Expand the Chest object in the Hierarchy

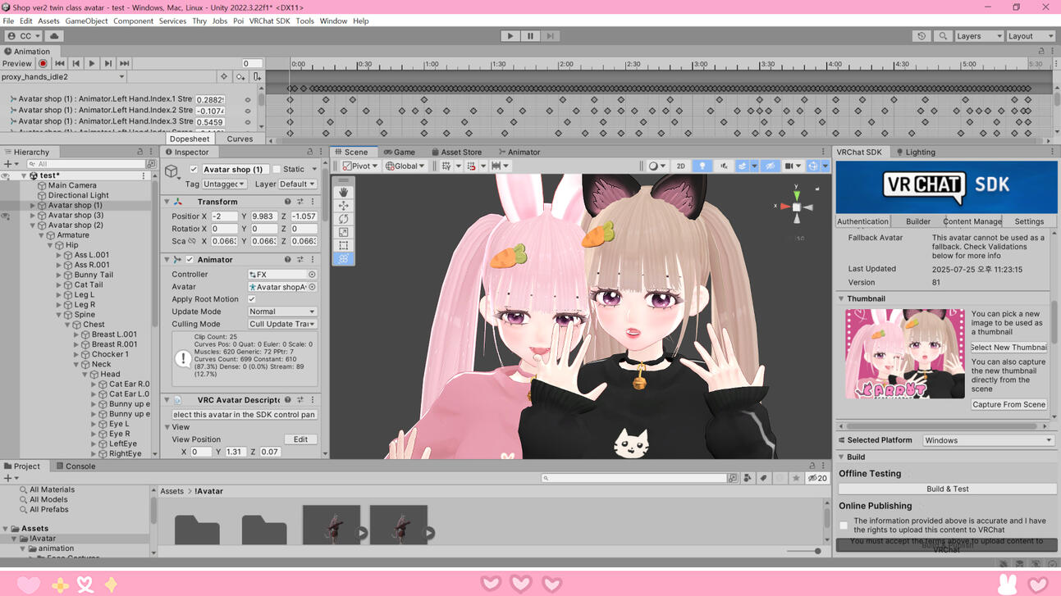click(x=66, y=324)
